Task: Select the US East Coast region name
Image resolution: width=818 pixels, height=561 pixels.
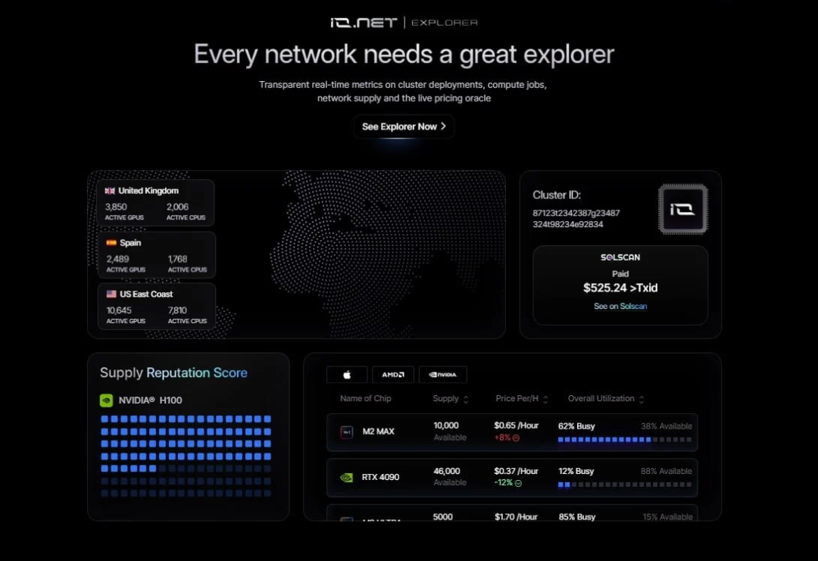Action: point(146,294)
